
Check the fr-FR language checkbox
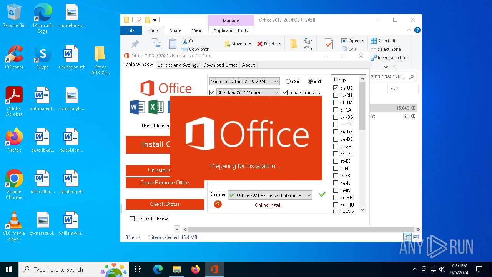click(x=336, y=175)
